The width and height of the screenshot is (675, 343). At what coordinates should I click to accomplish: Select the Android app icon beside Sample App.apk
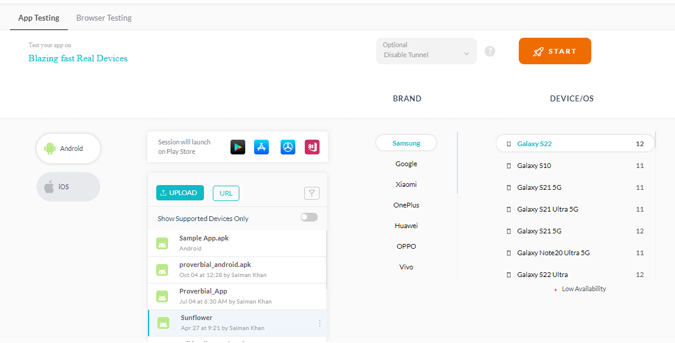tap(162, 243)
